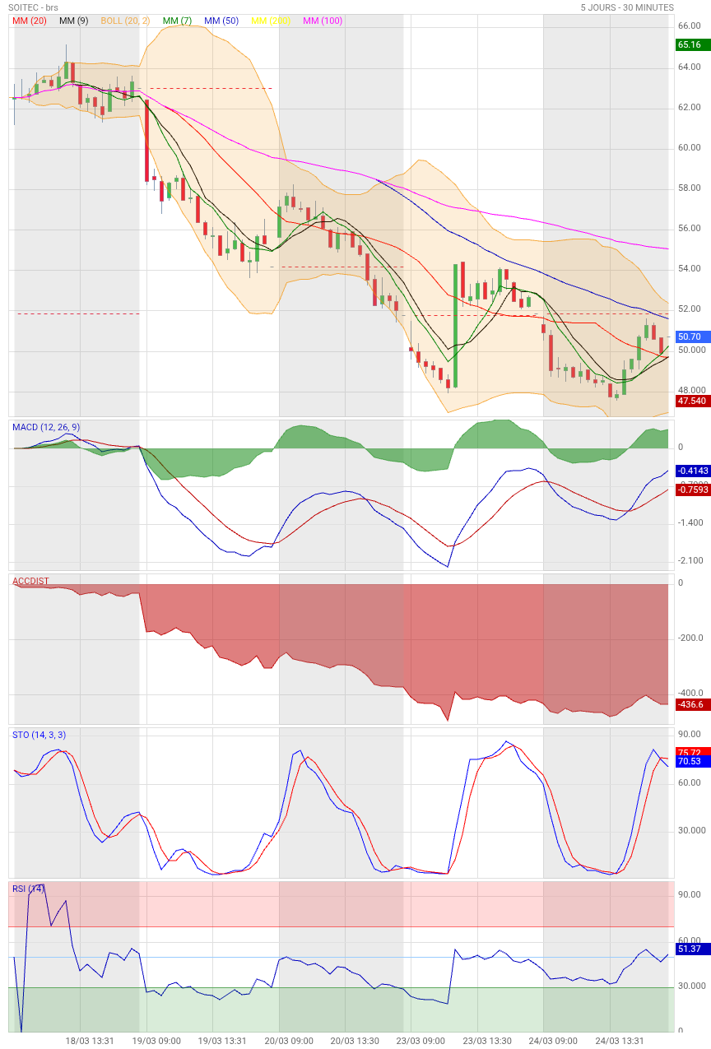Click the blue -0.4143 MACD value tag
Image resolution: width=711 pixels, height=1049 pixels.
(x=693, y=471)
